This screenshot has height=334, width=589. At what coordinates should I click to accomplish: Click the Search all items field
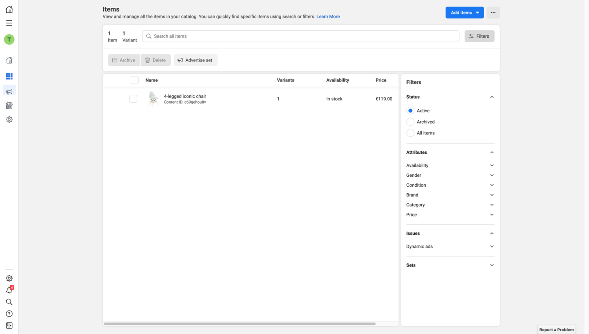pos(300,36)
